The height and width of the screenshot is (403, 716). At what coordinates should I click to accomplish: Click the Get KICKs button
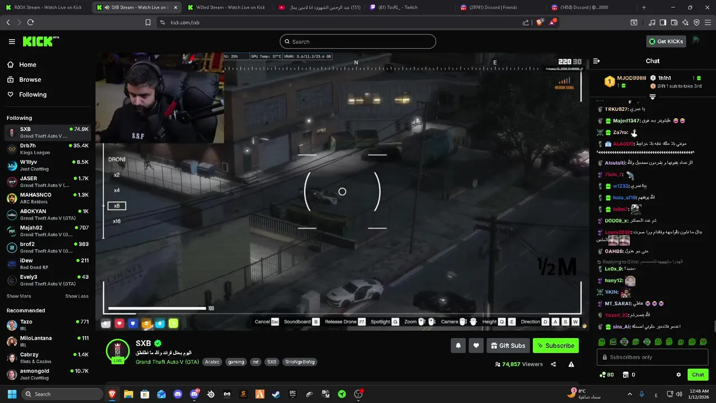[666, 41]
